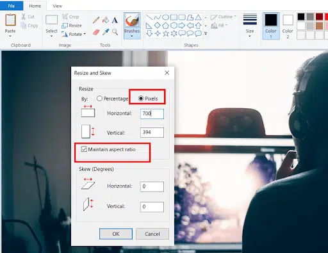Select Pixels radio button in Resize
The image size is (328, 253).
click(141, 99)
